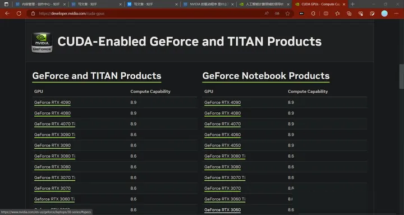Open a new browser tab
This screenshot has width=404, height=215.
[x=352, y=4]
